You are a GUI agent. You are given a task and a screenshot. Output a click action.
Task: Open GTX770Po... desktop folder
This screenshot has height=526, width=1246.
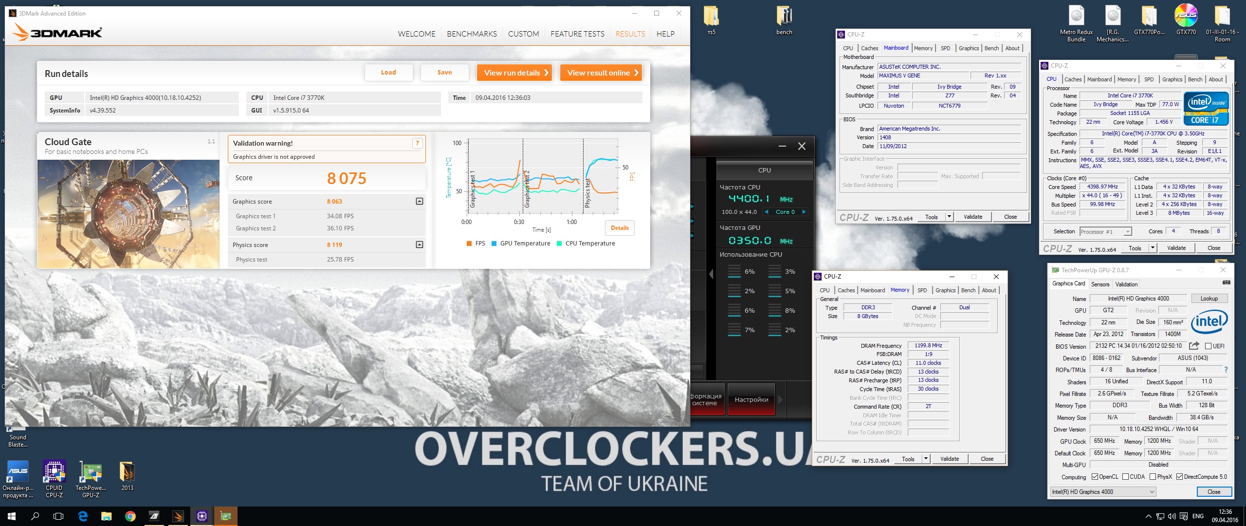point(1149,20)
